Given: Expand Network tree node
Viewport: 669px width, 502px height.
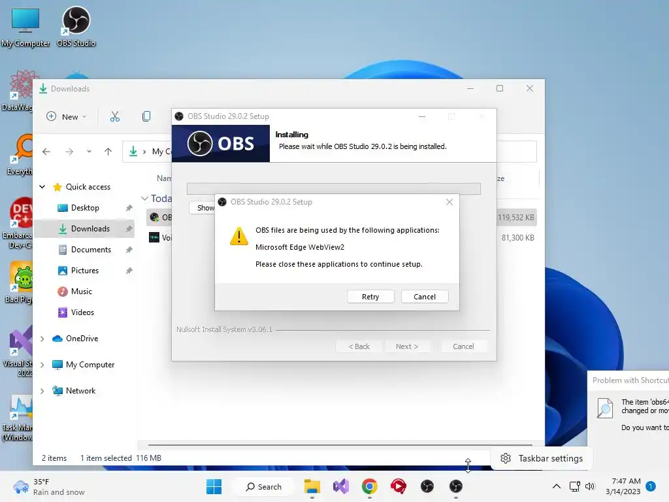Looking at the screenshot, I should pos(42,391).
